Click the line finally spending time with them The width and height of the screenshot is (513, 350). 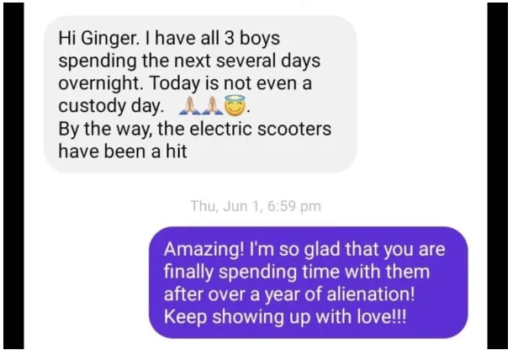[x=297, y=273]
